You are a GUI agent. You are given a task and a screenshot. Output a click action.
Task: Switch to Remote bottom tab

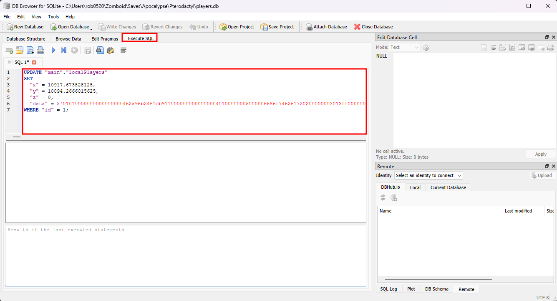coord(466,289)
